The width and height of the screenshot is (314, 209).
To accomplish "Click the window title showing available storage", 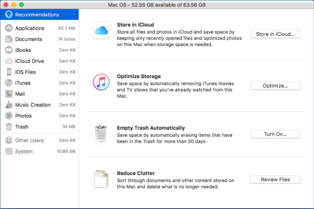I will pyautogui.click(x=157, y=5).
